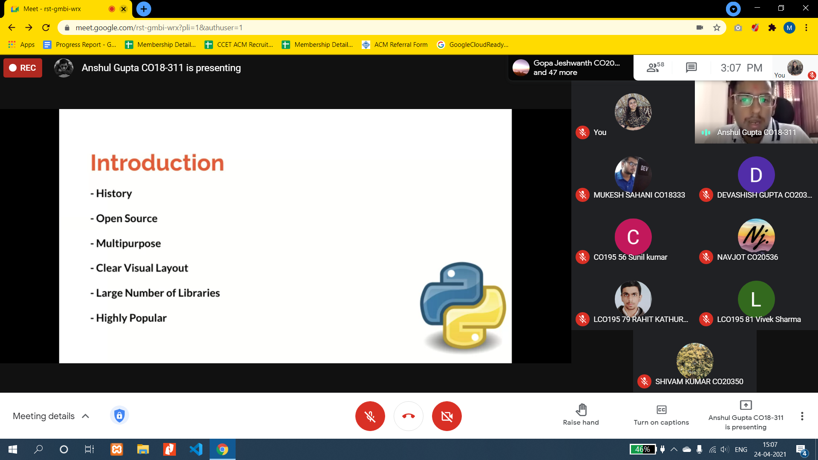
Task: Click the battery 46% indicator
Action: (642, 449)
